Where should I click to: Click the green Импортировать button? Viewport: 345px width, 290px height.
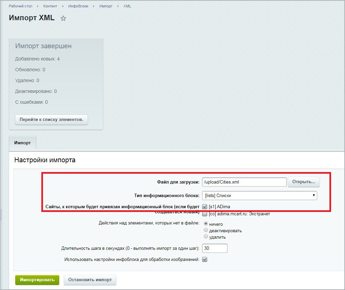[37, 280]
